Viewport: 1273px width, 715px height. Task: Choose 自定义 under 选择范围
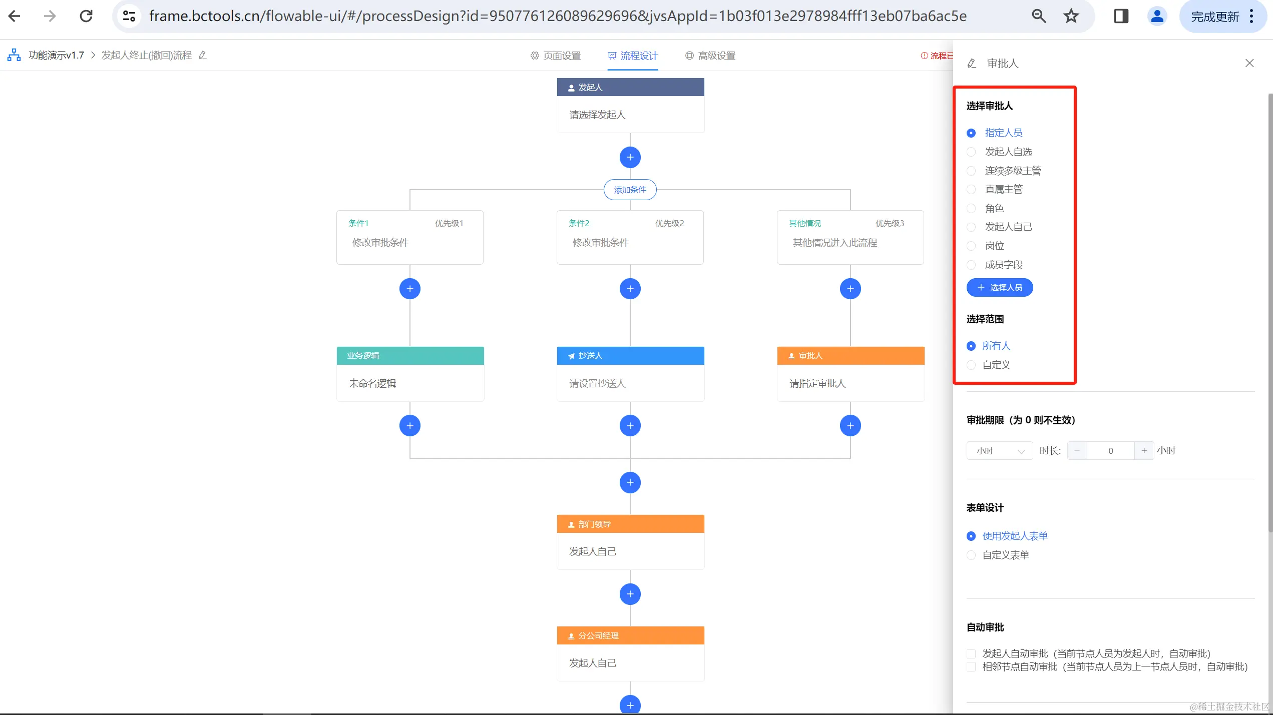point(971,365)
